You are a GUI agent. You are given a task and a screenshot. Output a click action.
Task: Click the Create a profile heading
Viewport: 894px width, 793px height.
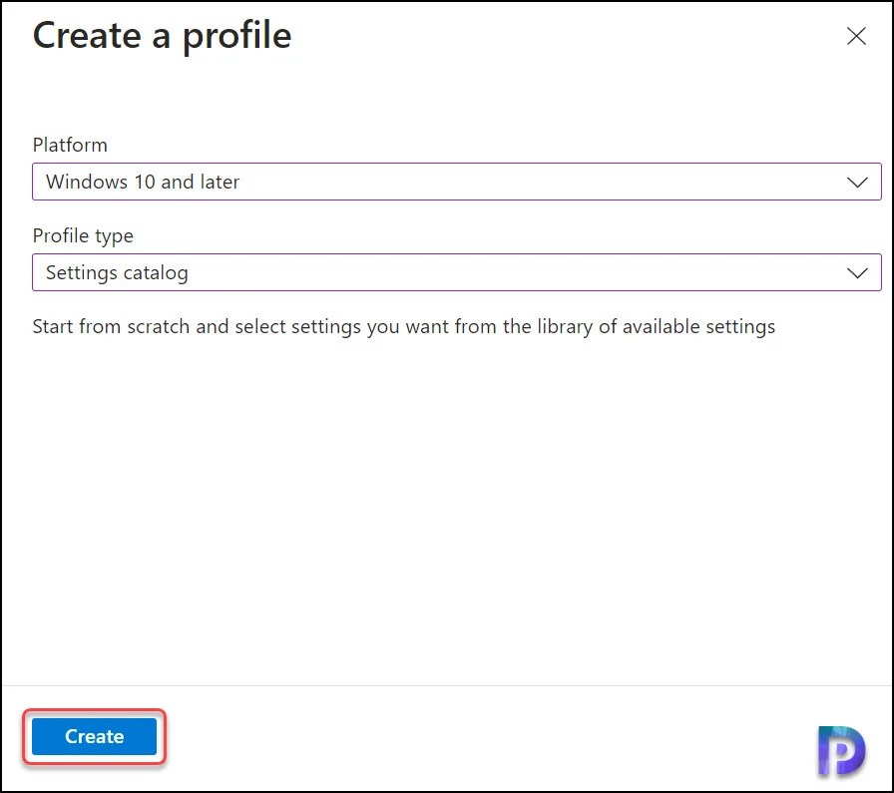[x=162, y=37]
